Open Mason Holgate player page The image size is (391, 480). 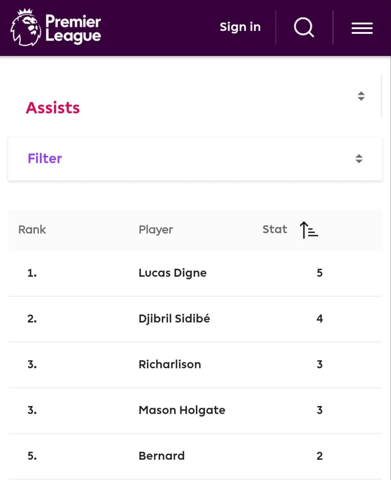point(182,410)
